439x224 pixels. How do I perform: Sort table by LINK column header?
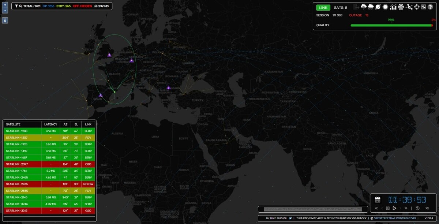click(x=88, y=124)
